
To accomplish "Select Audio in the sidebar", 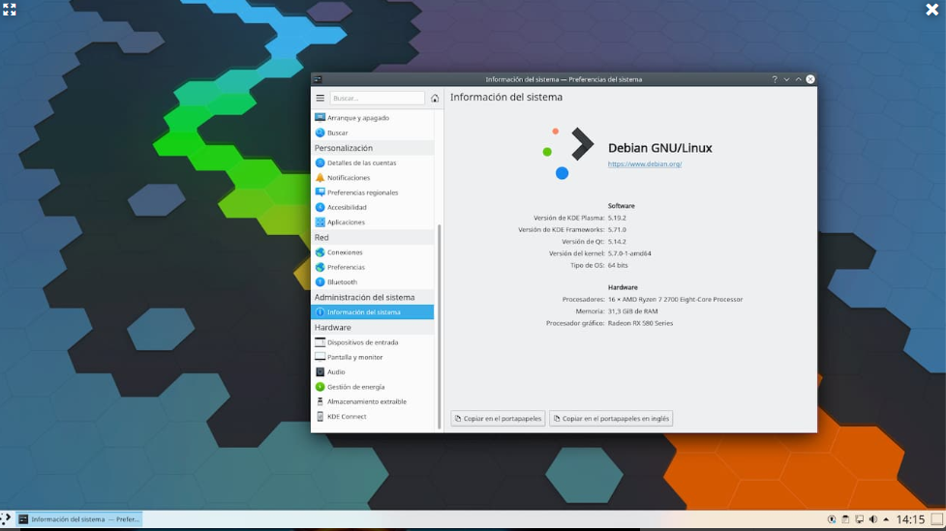I will [x=372, y=371].
